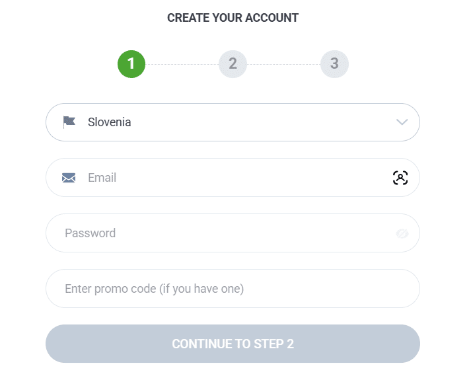Go to step 2 indicator circle

coord(233,64)
